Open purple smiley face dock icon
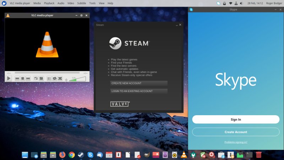Viewport: 284px width, 160px height. 165,155
